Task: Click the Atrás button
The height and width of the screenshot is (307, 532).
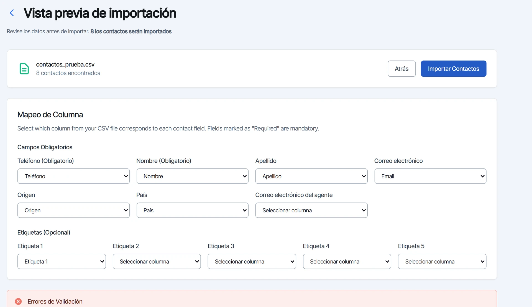Action: pyautogui.click(x=401, y=69)
